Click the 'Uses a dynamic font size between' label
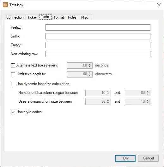The height and width of the screenshot is (167, 164). click(x=45, y=101)
